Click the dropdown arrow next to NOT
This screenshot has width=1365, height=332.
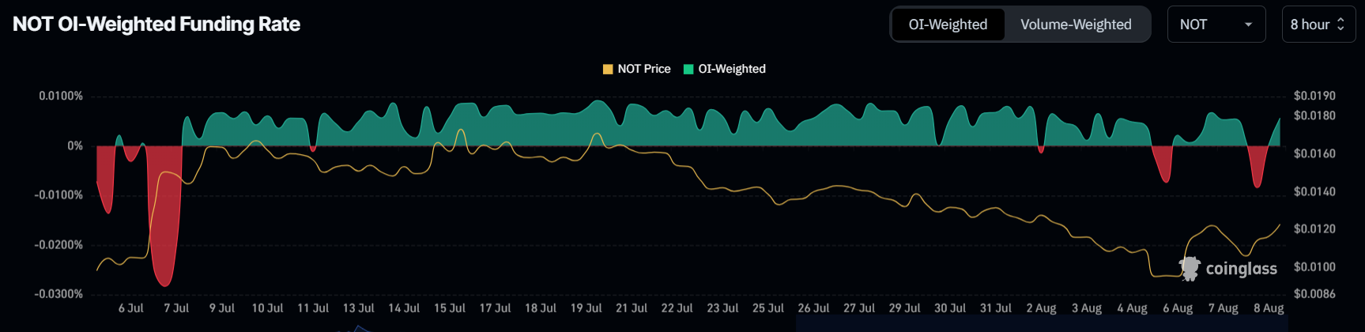1249,25
